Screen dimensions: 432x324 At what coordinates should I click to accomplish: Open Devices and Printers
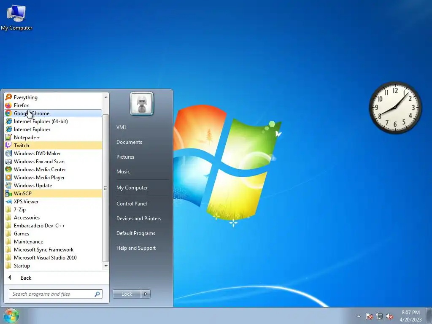coord(138,219)
